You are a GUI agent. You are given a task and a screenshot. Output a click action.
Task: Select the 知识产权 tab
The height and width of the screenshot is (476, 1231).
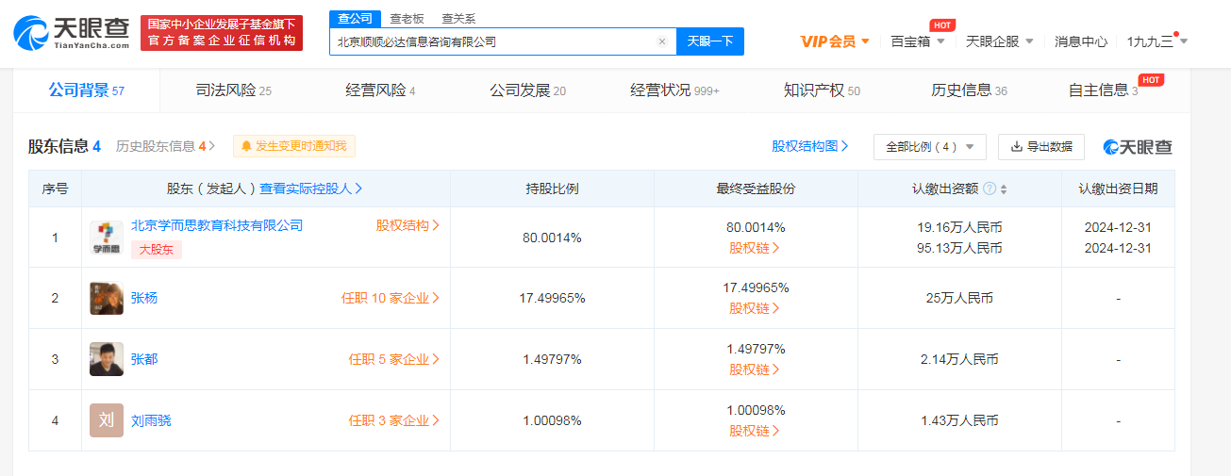click(x=822, y=90)
